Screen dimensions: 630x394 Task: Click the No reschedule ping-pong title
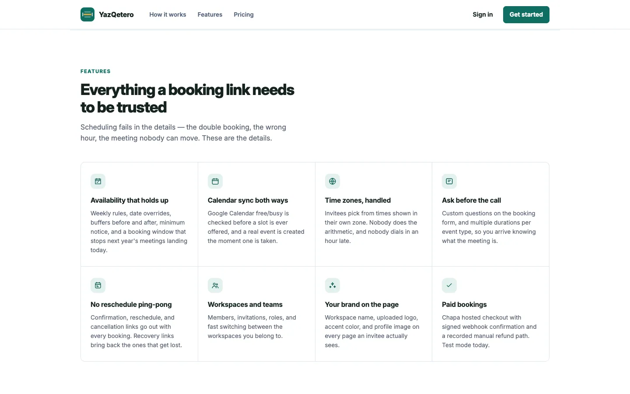131,304
